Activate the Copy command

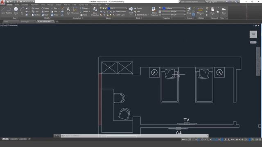tap(35, 11)
